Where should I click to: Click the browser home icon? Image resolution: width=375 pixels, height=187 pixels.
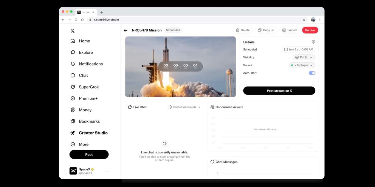(x=83, y=20)
